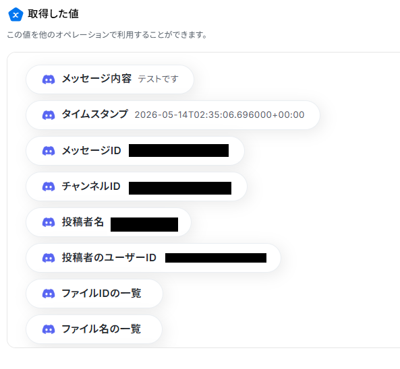Click the テストです message text
Image resolution: width=400 pixels, height=369 pixels.
click(158, 79)
